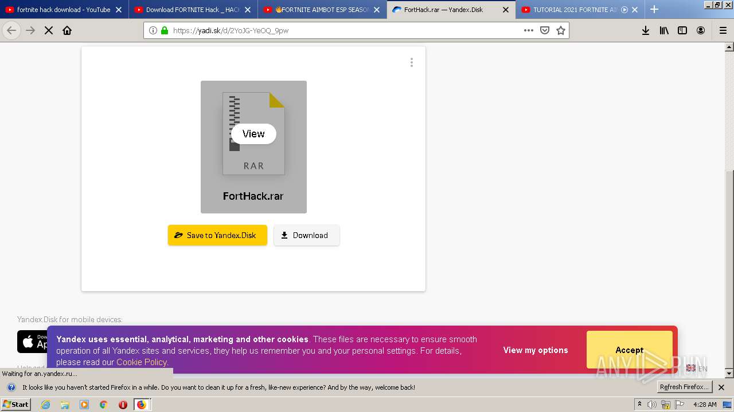The height and width of the screenshot is (412, 734).
Task: Save page to Pocket
Action: pyautogui.click(x=545, y=30)
